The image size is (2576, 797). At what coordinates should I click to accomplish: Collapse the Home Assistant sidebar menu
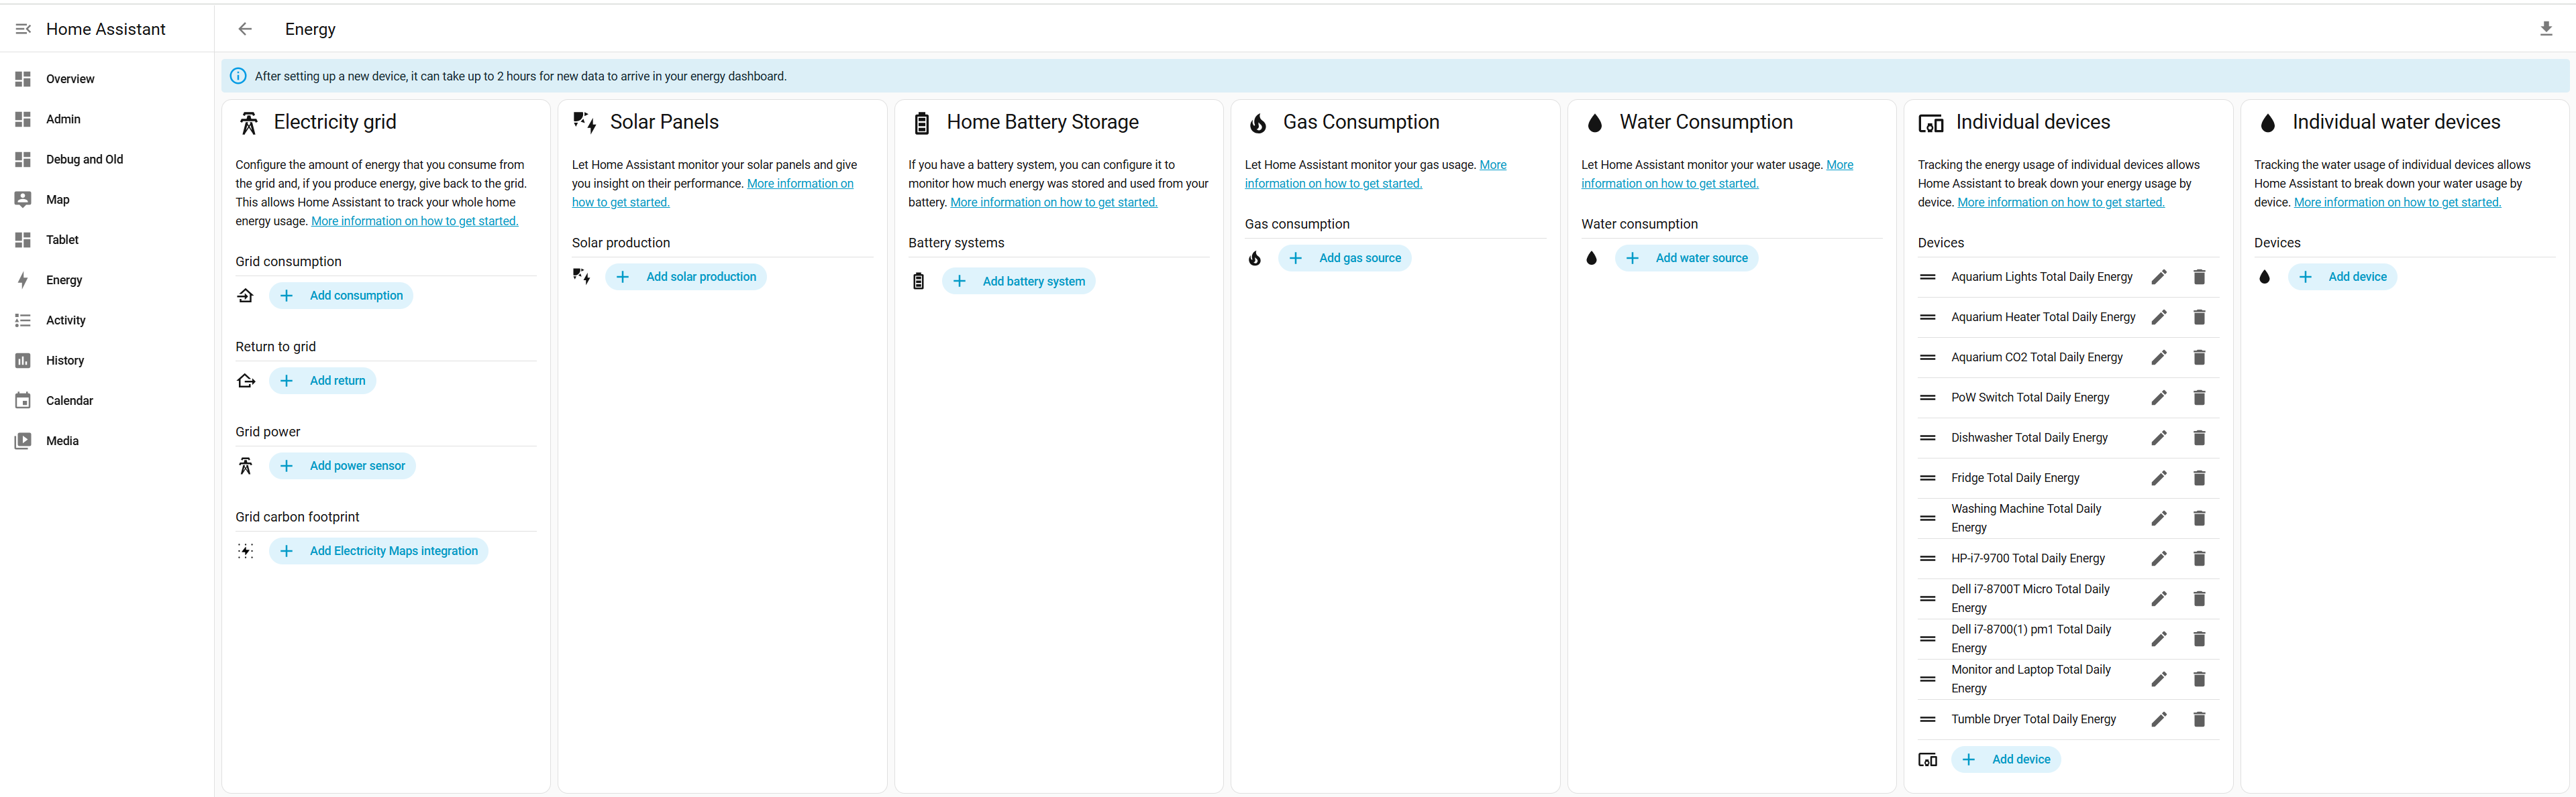coord(23,29)
